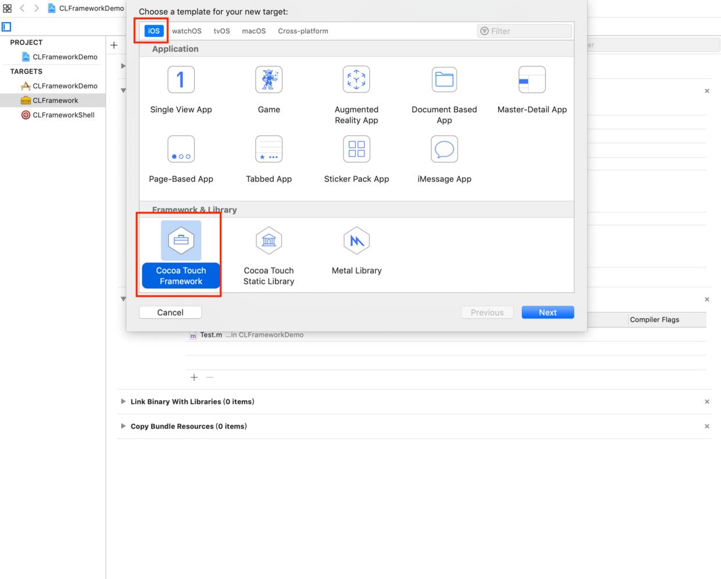Open the Cross-platform templates tab
This screenshot has width=721, height=579.
tap(303, 31)
